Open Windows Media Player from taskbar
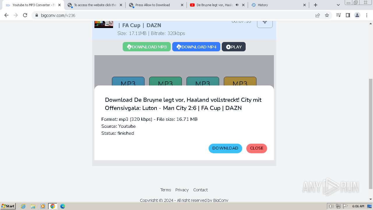Image resolution: width=373 pixels, height=210 pixels. (43, 206)
